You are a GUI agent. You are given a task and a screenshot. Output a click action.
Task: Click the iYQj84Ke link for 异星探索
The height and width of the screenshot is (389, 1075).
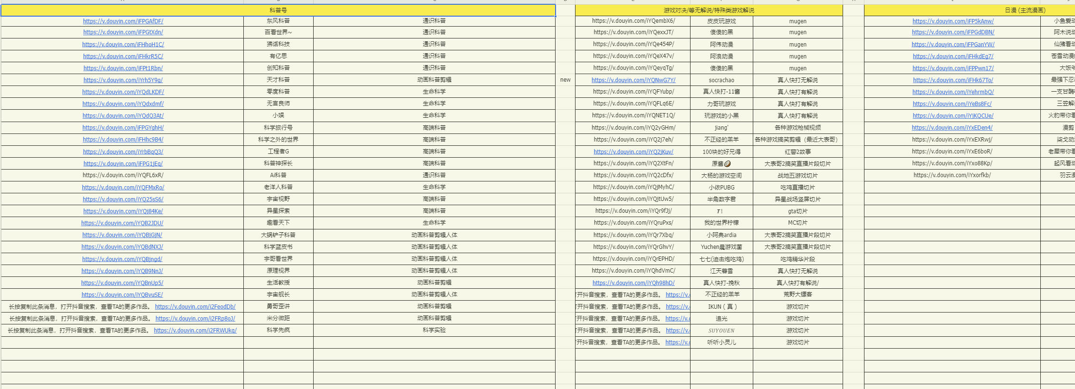tap(123, 211)
